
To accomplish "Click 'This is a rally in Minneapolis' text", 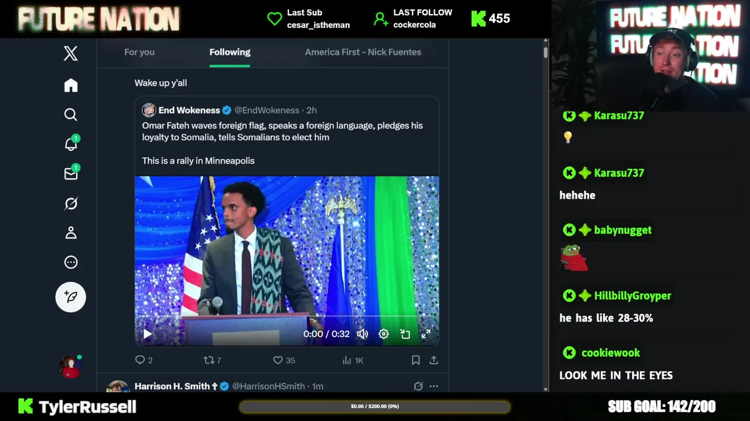I will (x=198, y=160).
